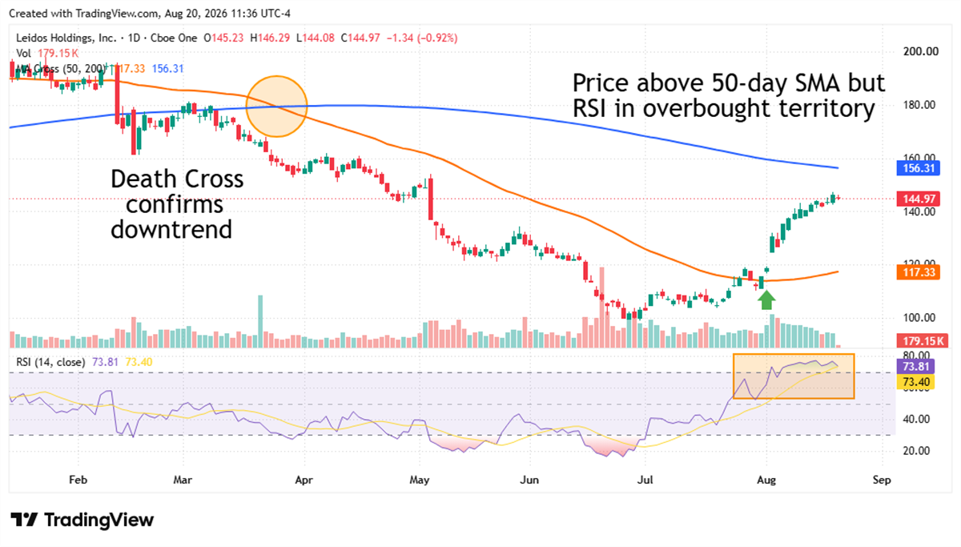This screenshot has height=547, width=961.
Task: Click the Jul label on time axis
Action: tap(645, 481)
